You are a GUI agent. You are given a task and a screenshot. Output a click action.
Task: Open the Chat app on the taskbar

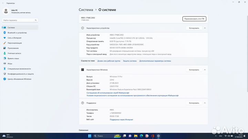pos(130,136)
